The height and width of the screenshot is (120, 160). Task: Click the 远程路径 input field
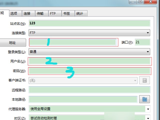[x=89, y=90]
